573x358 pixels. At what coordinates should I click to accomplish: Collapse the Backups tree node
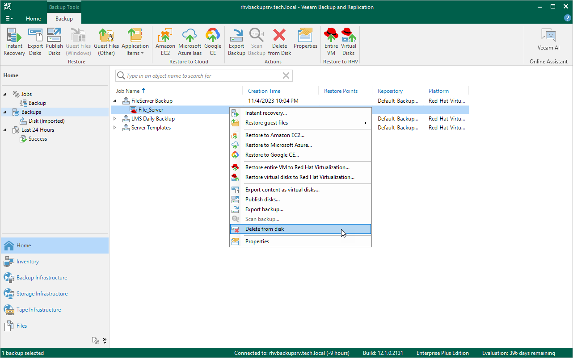[5, 112]
